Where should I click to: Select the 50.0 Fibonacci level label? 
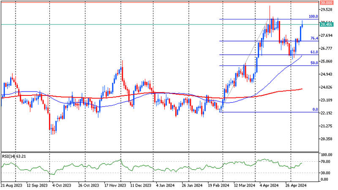tap(314, 63)
